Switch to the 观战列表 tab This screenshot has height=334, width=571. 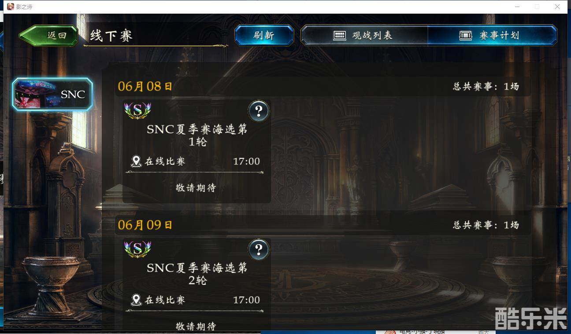pos(364,36)
